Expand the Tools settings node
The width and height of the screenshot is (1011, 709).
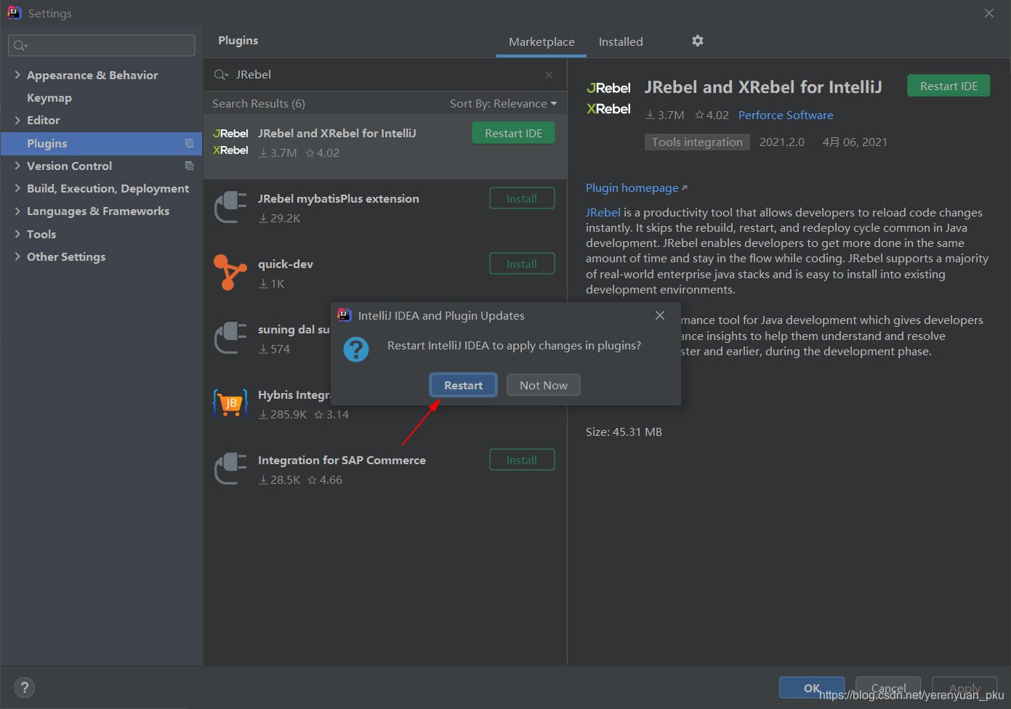[x=17, y=234]
